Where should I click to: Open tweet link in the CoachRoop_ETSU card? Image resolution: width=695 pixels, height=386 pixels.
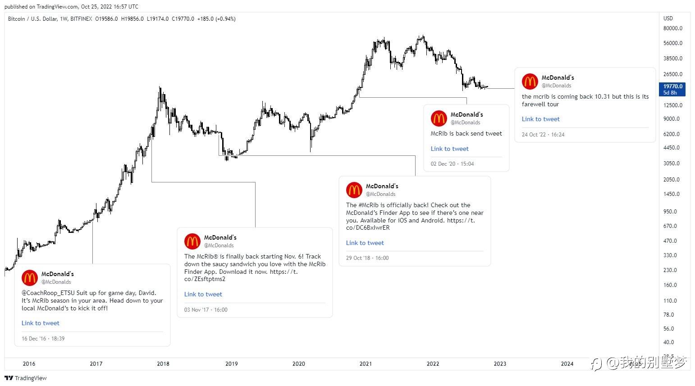[x=40, y=323]
